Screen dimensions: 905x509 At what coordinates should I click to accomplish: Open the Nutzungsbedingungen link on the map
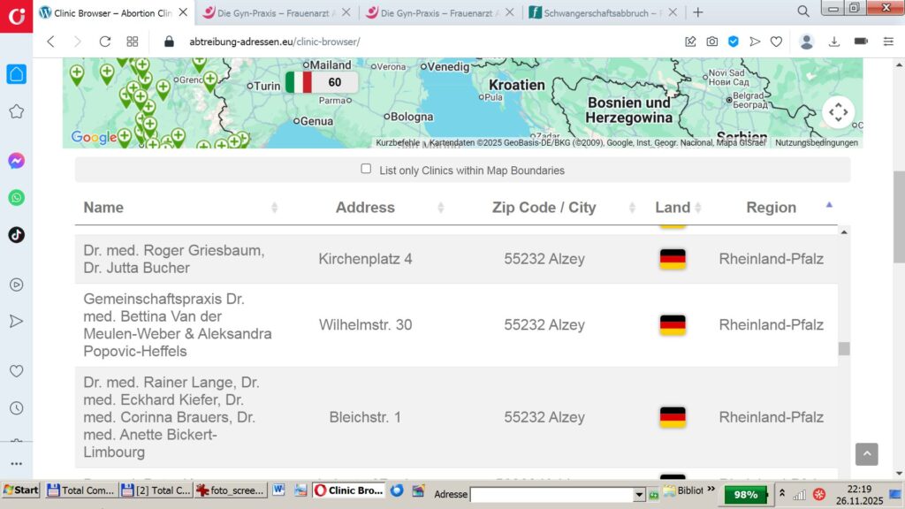click(x=816, y=143)
